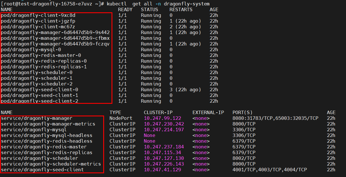Viewport: 346px width, 177px height.
Task: Click the PORT(S) column header
Action: (x=242, y=112)
